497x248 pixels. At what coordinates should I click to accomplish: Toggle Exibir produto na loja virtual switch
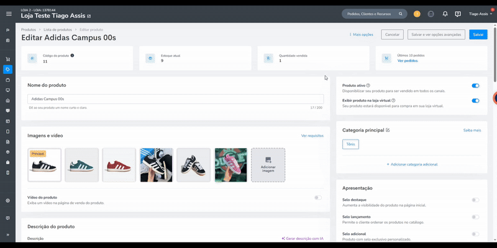pos(475,100)
